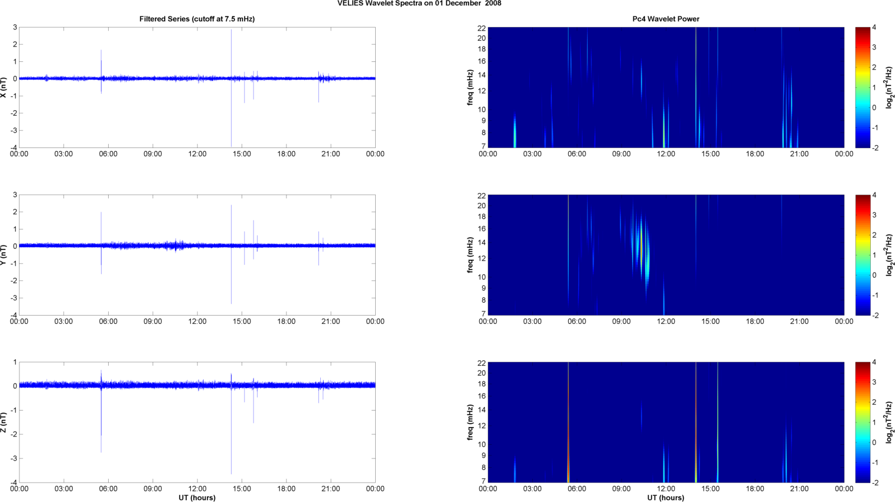Click the colorbar beside the top wavelet plot
Image resolution: width=895 pixels, height=502 pixels.
point(863,87)
